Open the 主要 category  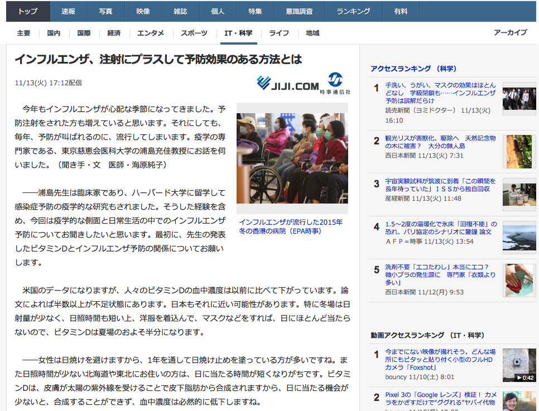click(24, 33)
